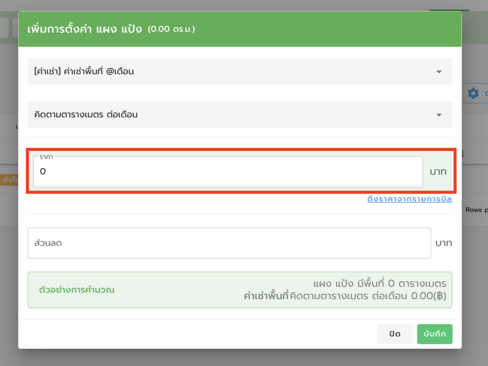Click the green button peeking above dialog
The height and width of the screenshot is (366, 488).
[x=449, y=10]
